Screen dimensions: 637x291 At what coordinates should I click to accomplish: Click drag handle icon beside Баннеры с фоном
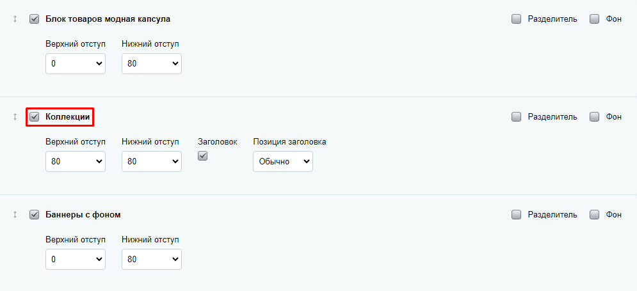click(x=15, y=215)
